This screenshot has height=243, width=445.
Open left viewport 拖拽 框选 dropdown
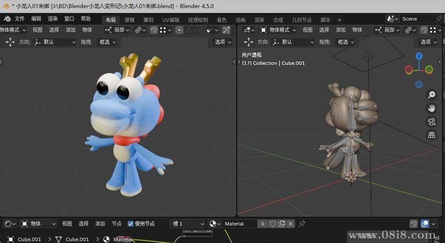[107, 42]
